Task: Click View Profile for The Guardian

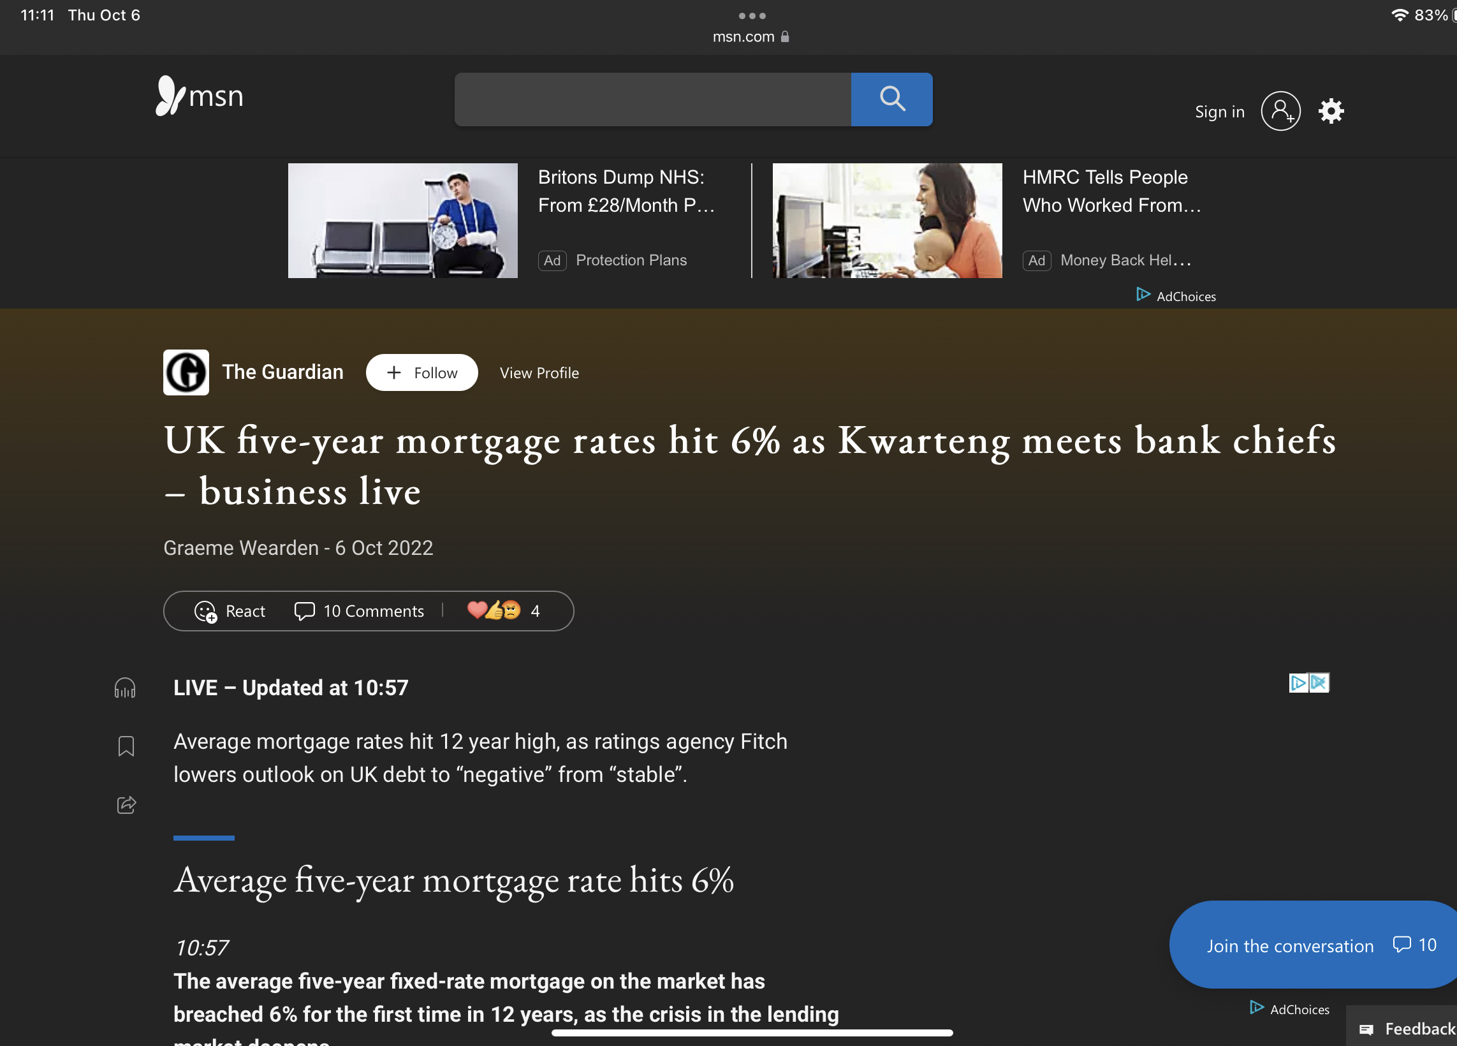Action: click(539, 372)
